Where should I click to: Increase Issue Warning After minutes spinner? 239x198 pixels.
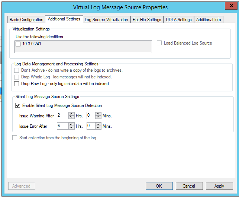click(x=98, y=114)
